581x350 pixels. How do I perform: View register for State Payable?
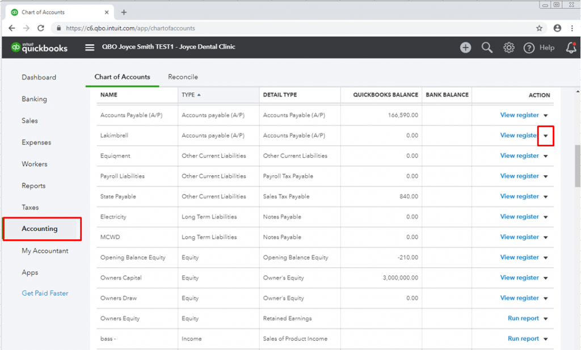[x=519, y=196]
